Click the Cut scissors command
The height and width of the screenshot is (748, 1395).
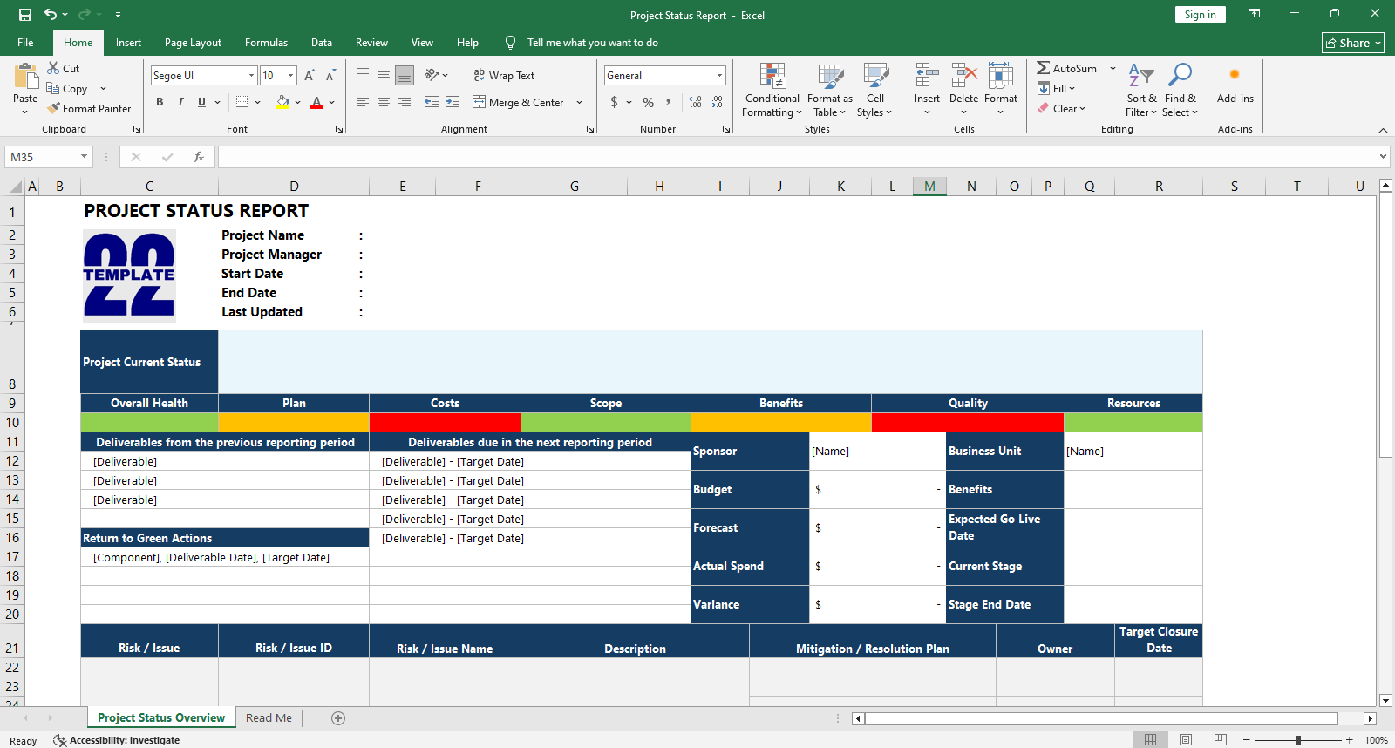(64, 68)
